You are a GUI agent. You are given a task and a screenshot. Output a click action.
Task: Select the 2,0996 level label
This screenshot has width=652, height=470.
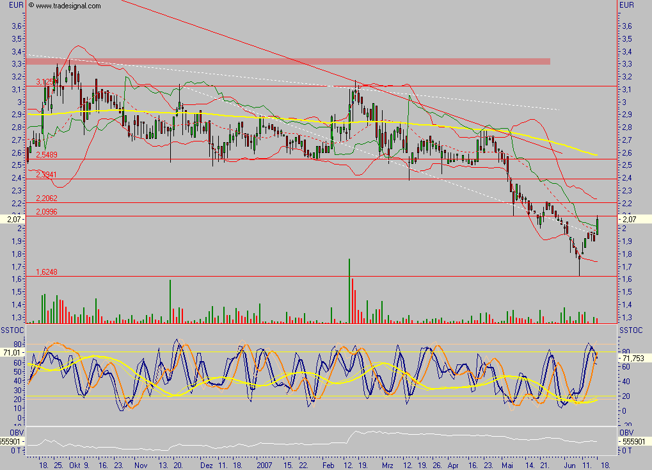[x=47, y=212]
